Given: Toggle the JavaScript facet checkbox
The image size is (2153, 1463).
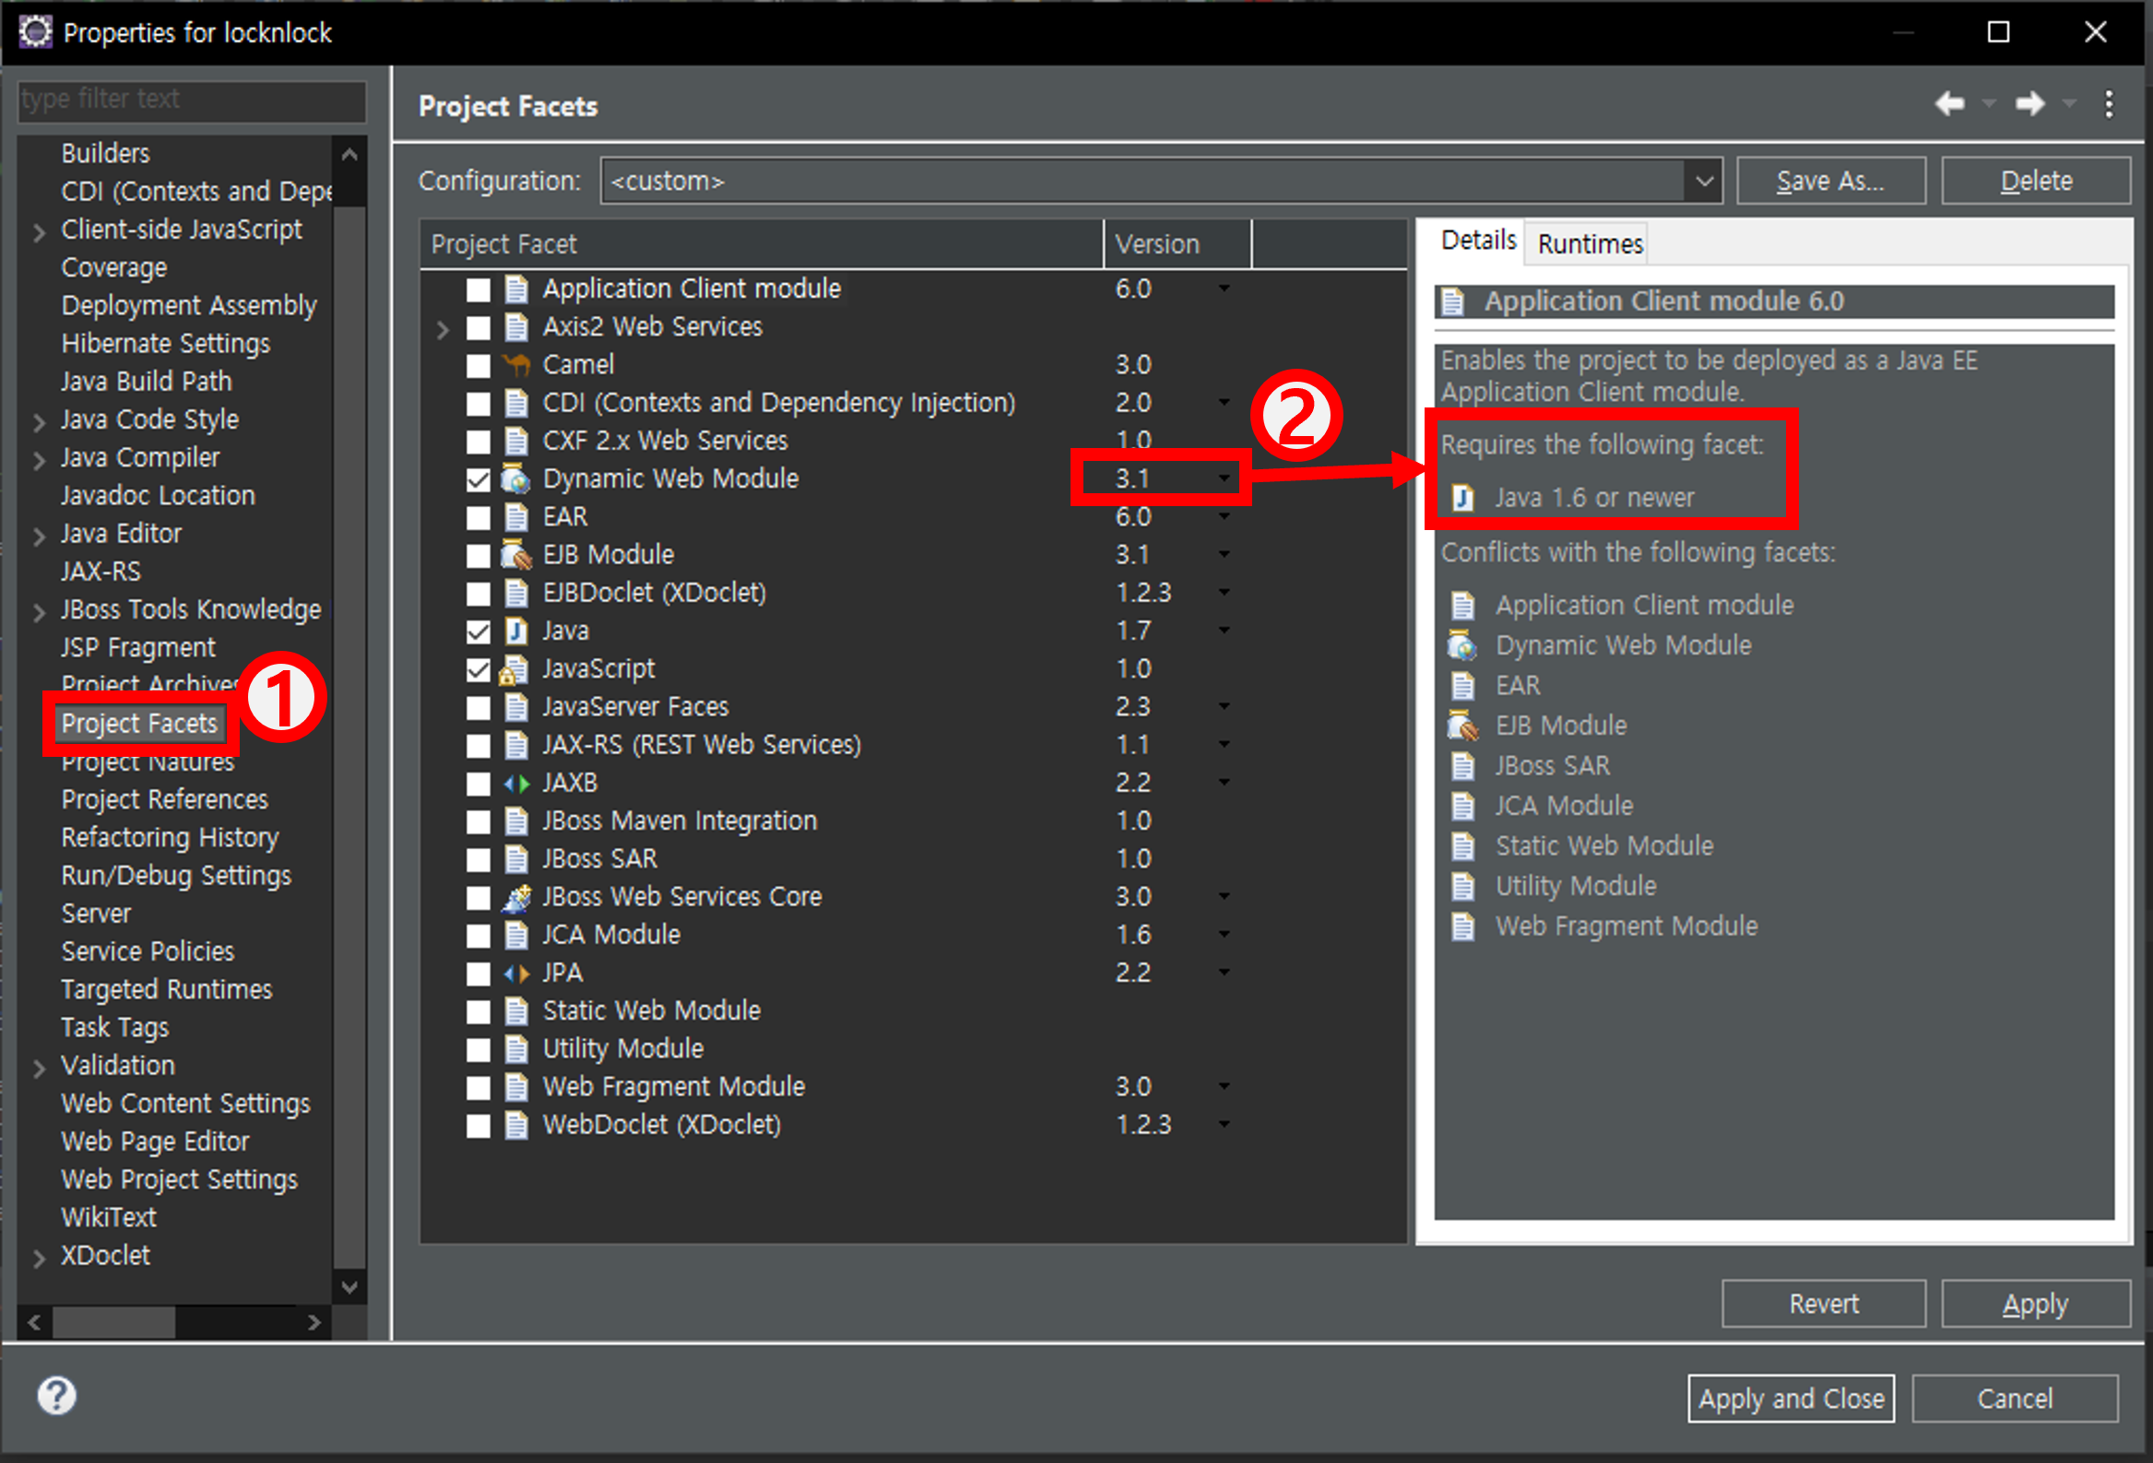Looking at the screenshot, I should [x=478, y=669].
